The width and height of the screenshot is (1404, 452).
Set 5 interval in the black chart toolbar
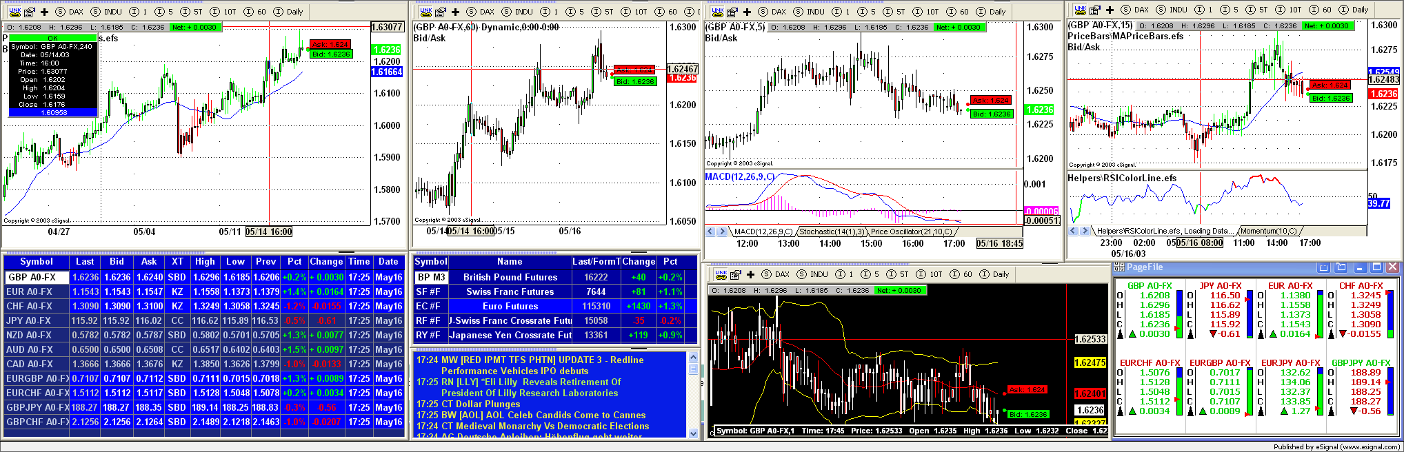871,274
